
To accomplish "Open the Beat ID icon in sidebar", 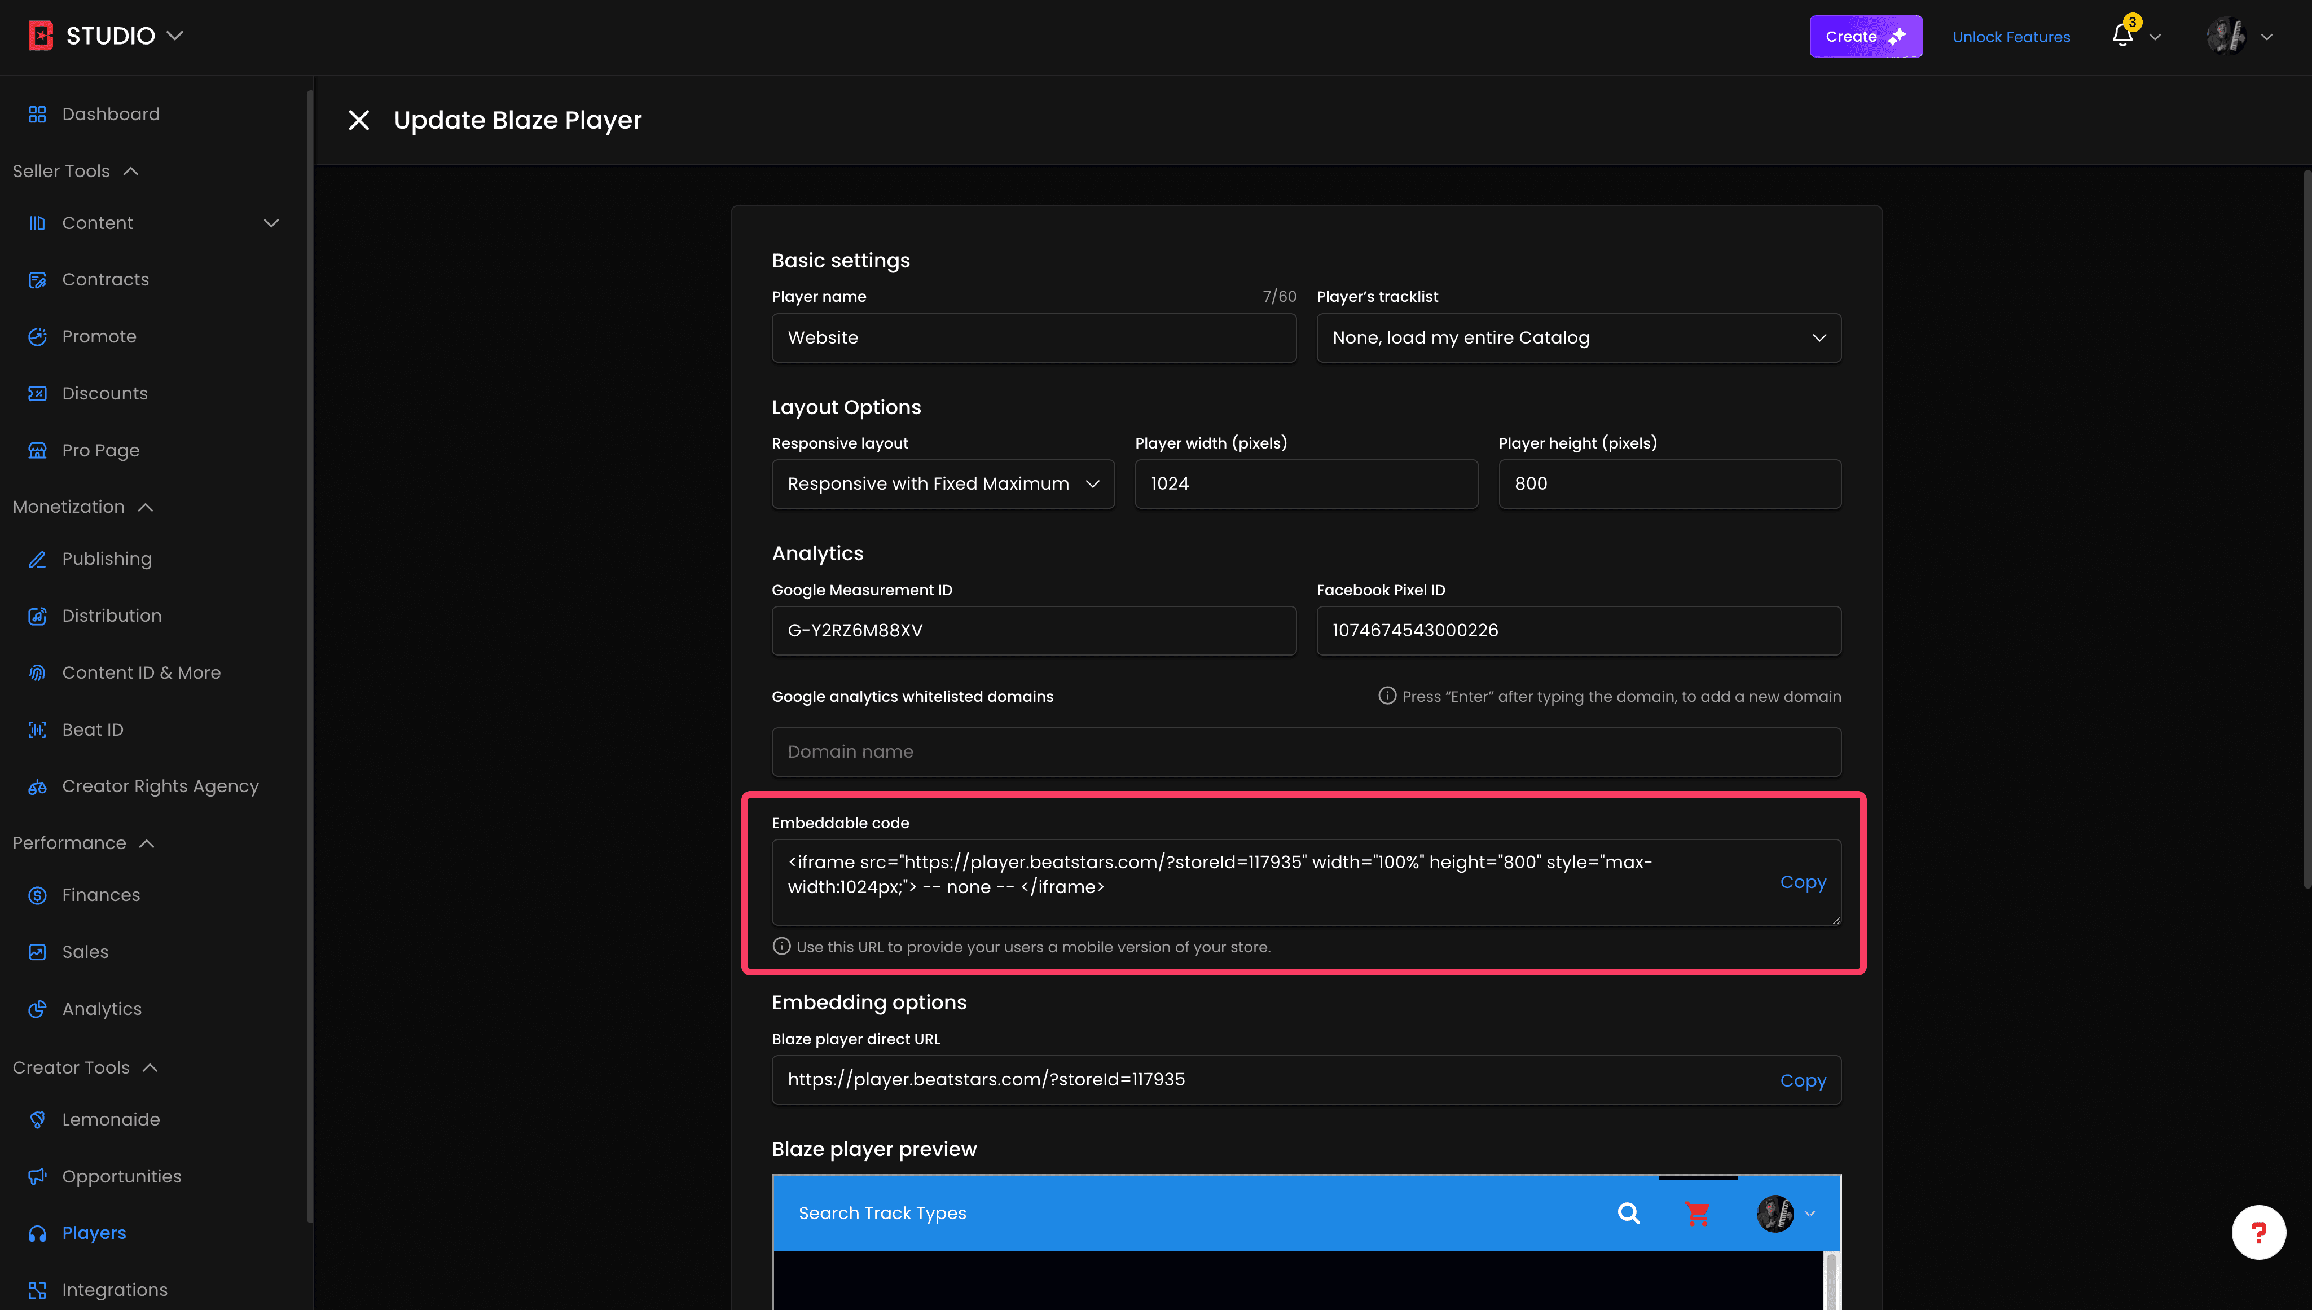I will (x=37, y=729).
